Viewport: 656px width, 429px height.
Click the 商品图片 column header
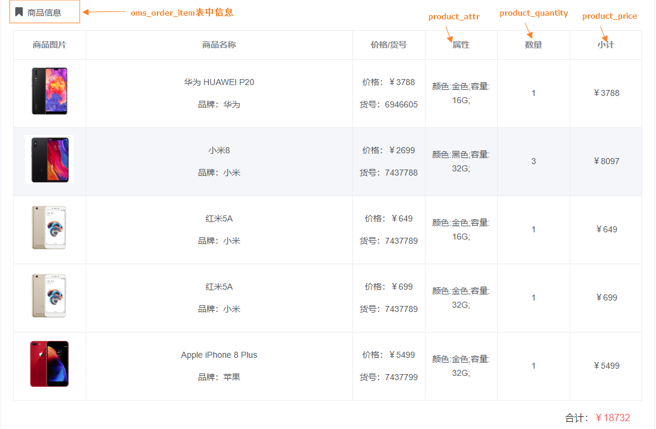(49, 45)
